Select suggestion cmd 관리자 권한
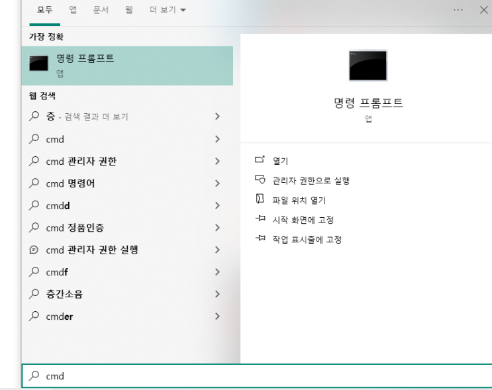 pyautogui.click(x=127, y=161)
